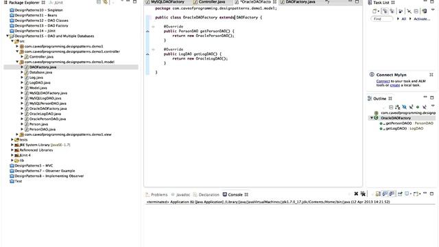Switch Task List to Categorized presentation
Image resolution: width=439 pixels, height=247 pixels.
pyautogui.click(x=385, y=11)
